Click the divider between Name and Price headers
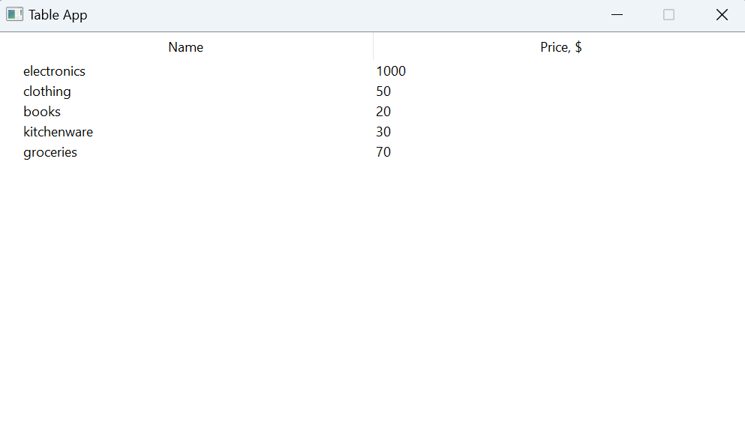The image size is (745, 428). coord(373,47)
